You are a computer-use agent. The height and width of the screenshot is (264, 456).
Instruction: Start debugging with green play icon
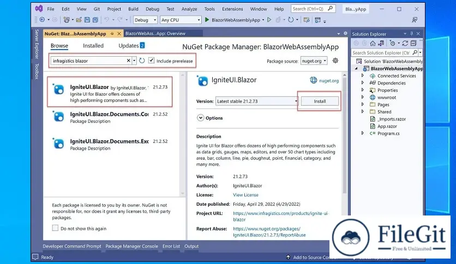click(207, 20)
